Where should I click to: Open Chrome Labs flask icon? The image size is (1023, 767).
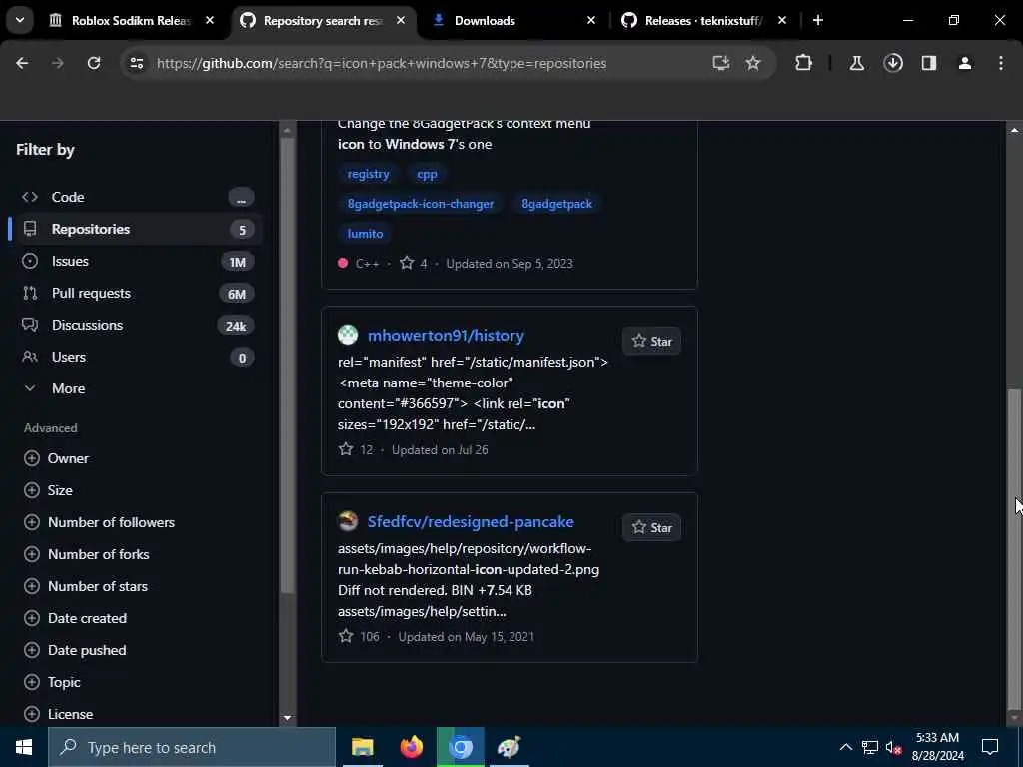click(856, 63)
